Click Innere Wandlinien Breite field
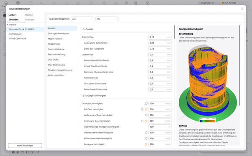The height and width of the screenshot is (156, 252). [x=160, y=66]
